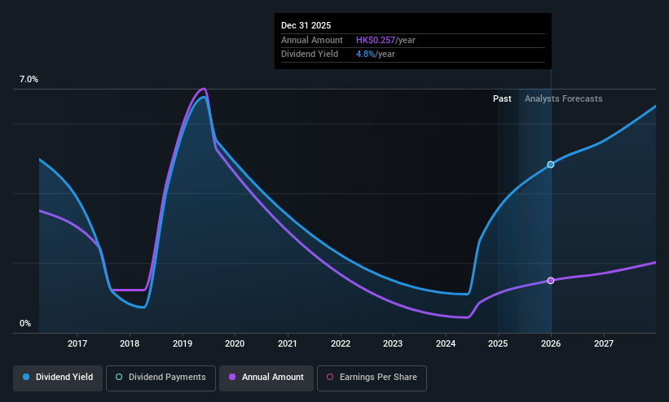The width and height of the screenshot is (669, 402).
Task: Click the blue Dividend Yield legend dot
Action: (x=26, y=377)
